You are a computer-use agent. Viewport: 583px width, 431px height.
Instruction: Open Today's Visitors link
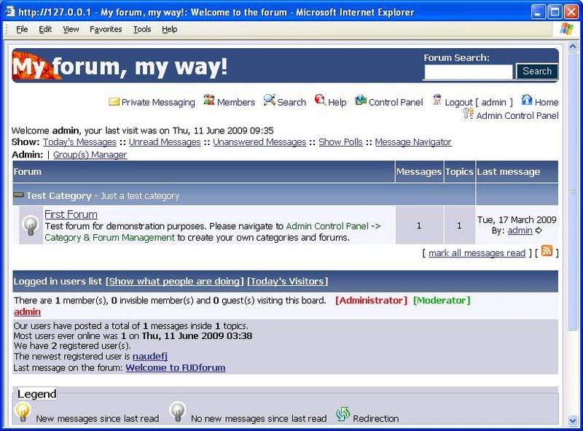pos(287,281)
